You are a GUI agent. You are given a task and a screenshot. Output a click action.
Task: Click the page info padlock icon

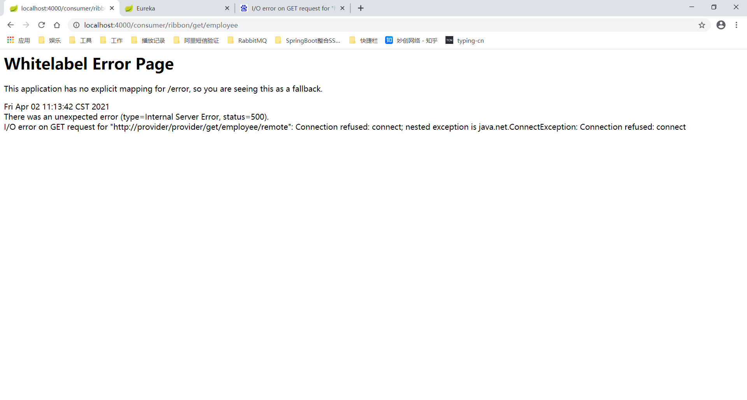point(76,25)
